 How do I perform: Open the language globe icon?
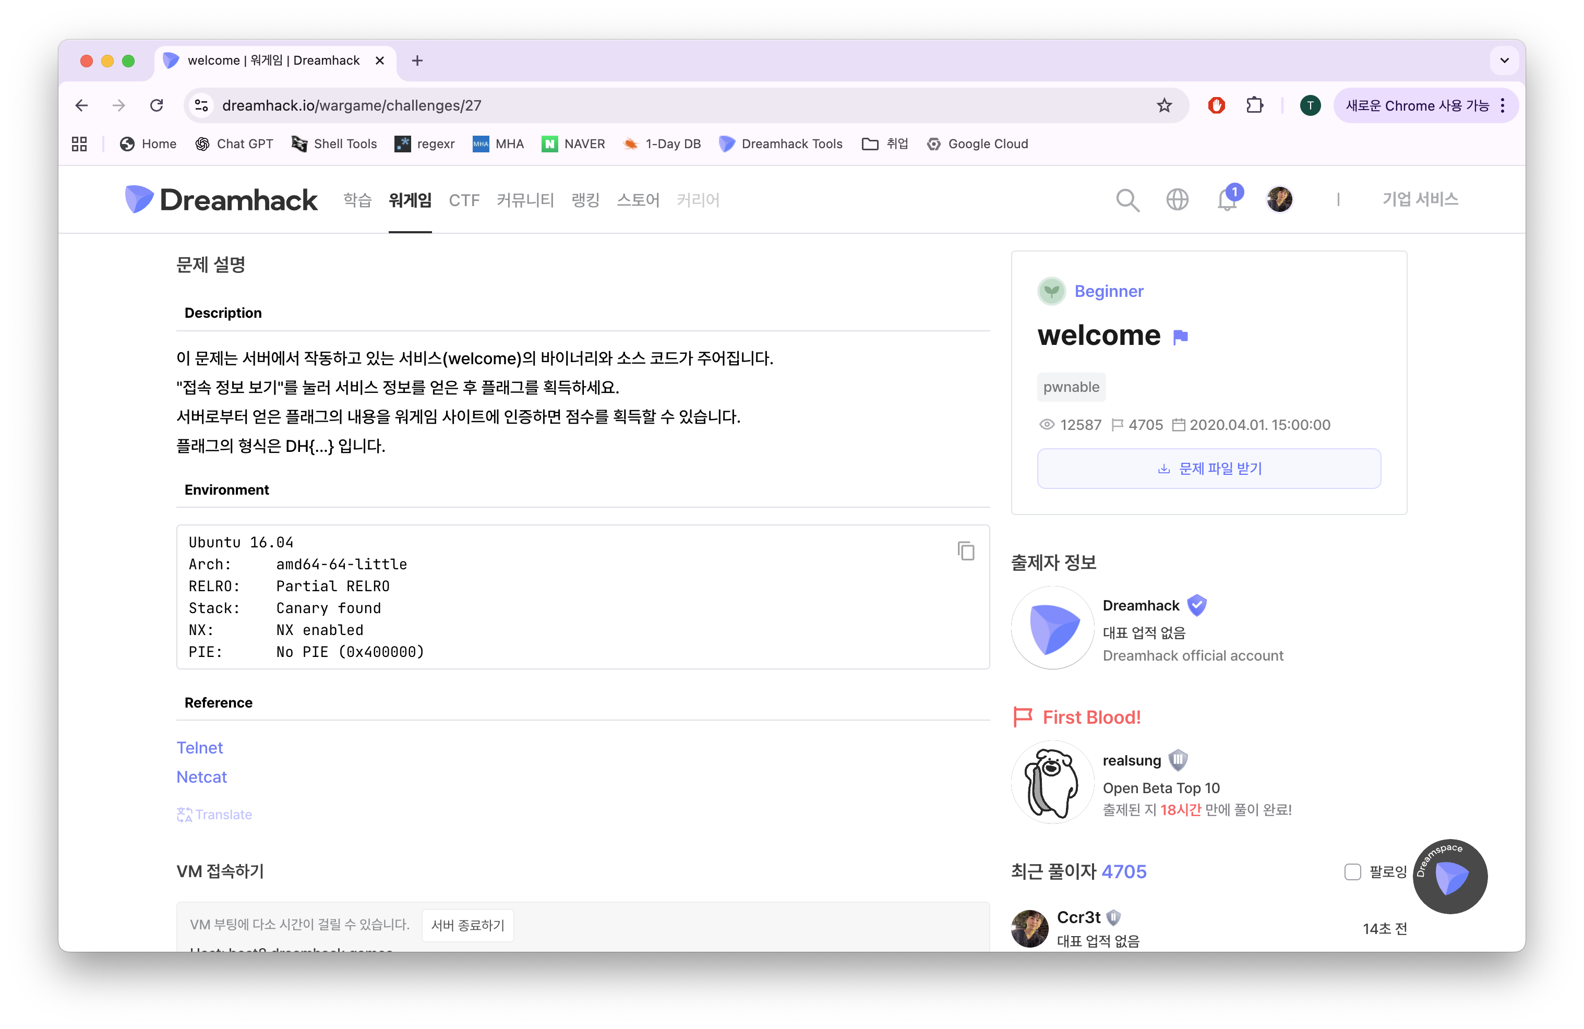click(1177, 200)
